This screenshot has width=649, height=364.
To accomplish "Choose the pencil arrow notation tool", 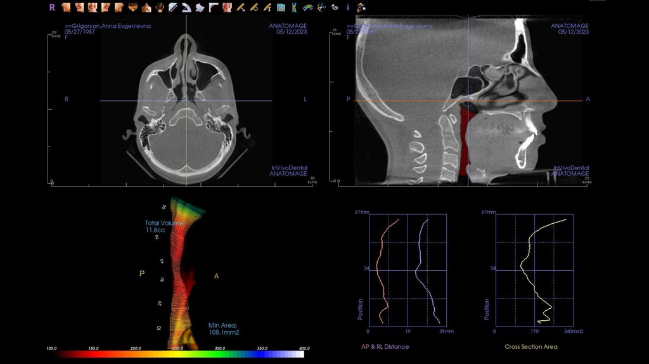I will [241, 8].
